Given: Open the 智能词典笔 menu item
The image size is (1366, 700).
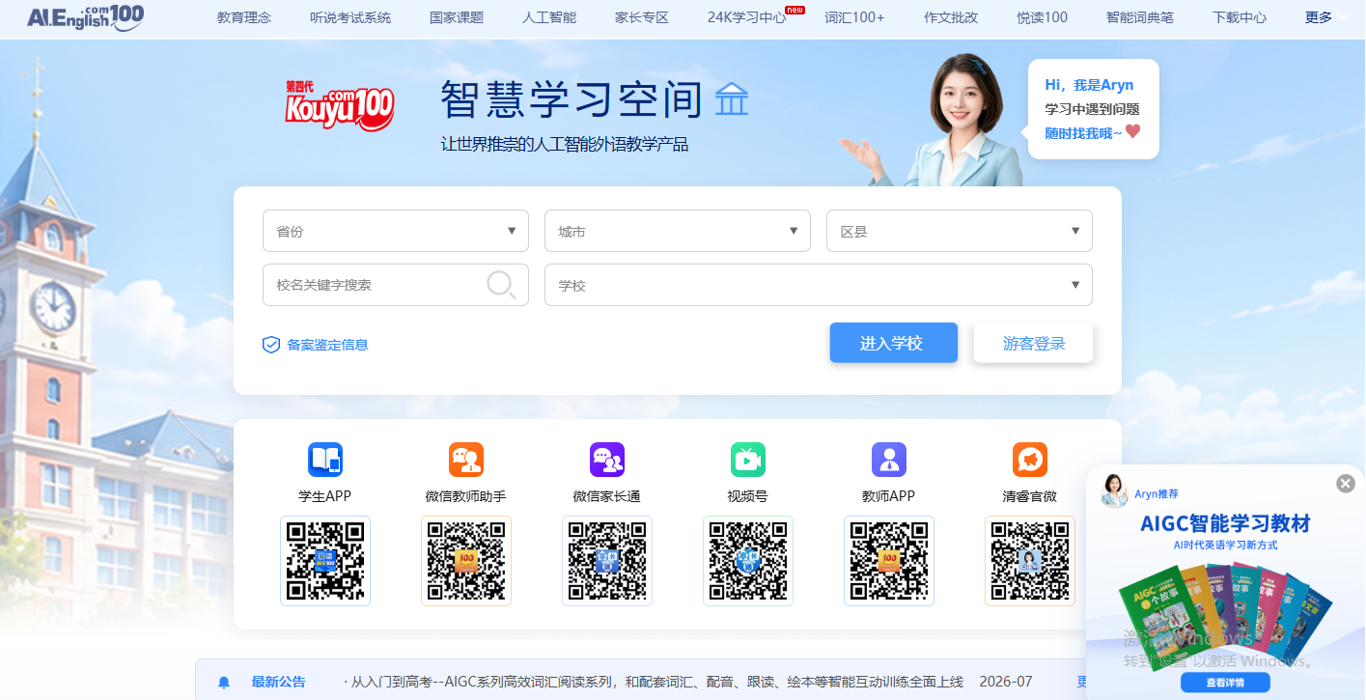Looking at the screenshot, I should (1140, 17).
